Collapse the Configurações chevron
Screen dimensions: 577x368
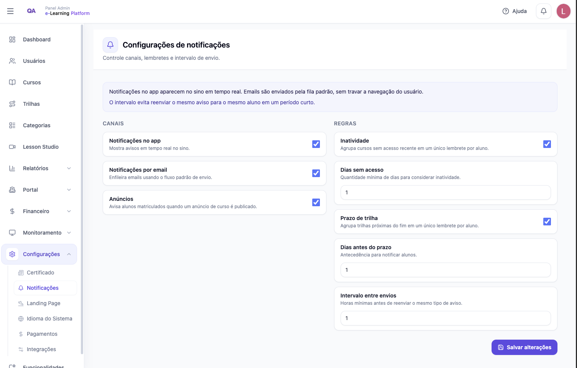(69, 254)
